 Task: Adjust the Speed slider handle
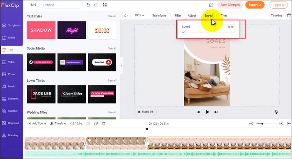coord(185,32)
